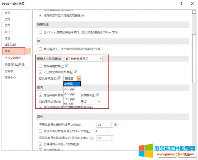Viewport: 198px width, 160px height.
Task: Open the 信任中心 category
Action: 10,78
